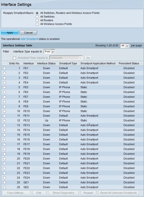The height and width of the screenshot is (197, 144).
Task: Open the Auto Smartport link
Action: pyautogui.click(x=29, y=39)
